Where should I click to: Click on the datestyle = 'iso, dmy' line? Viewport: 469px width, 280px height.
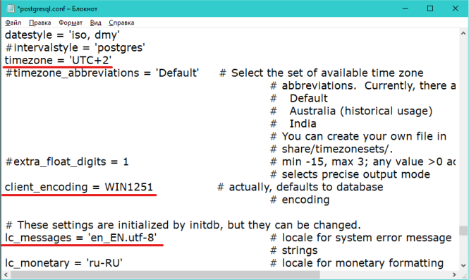pyautogui.click(x=62, y=35)
